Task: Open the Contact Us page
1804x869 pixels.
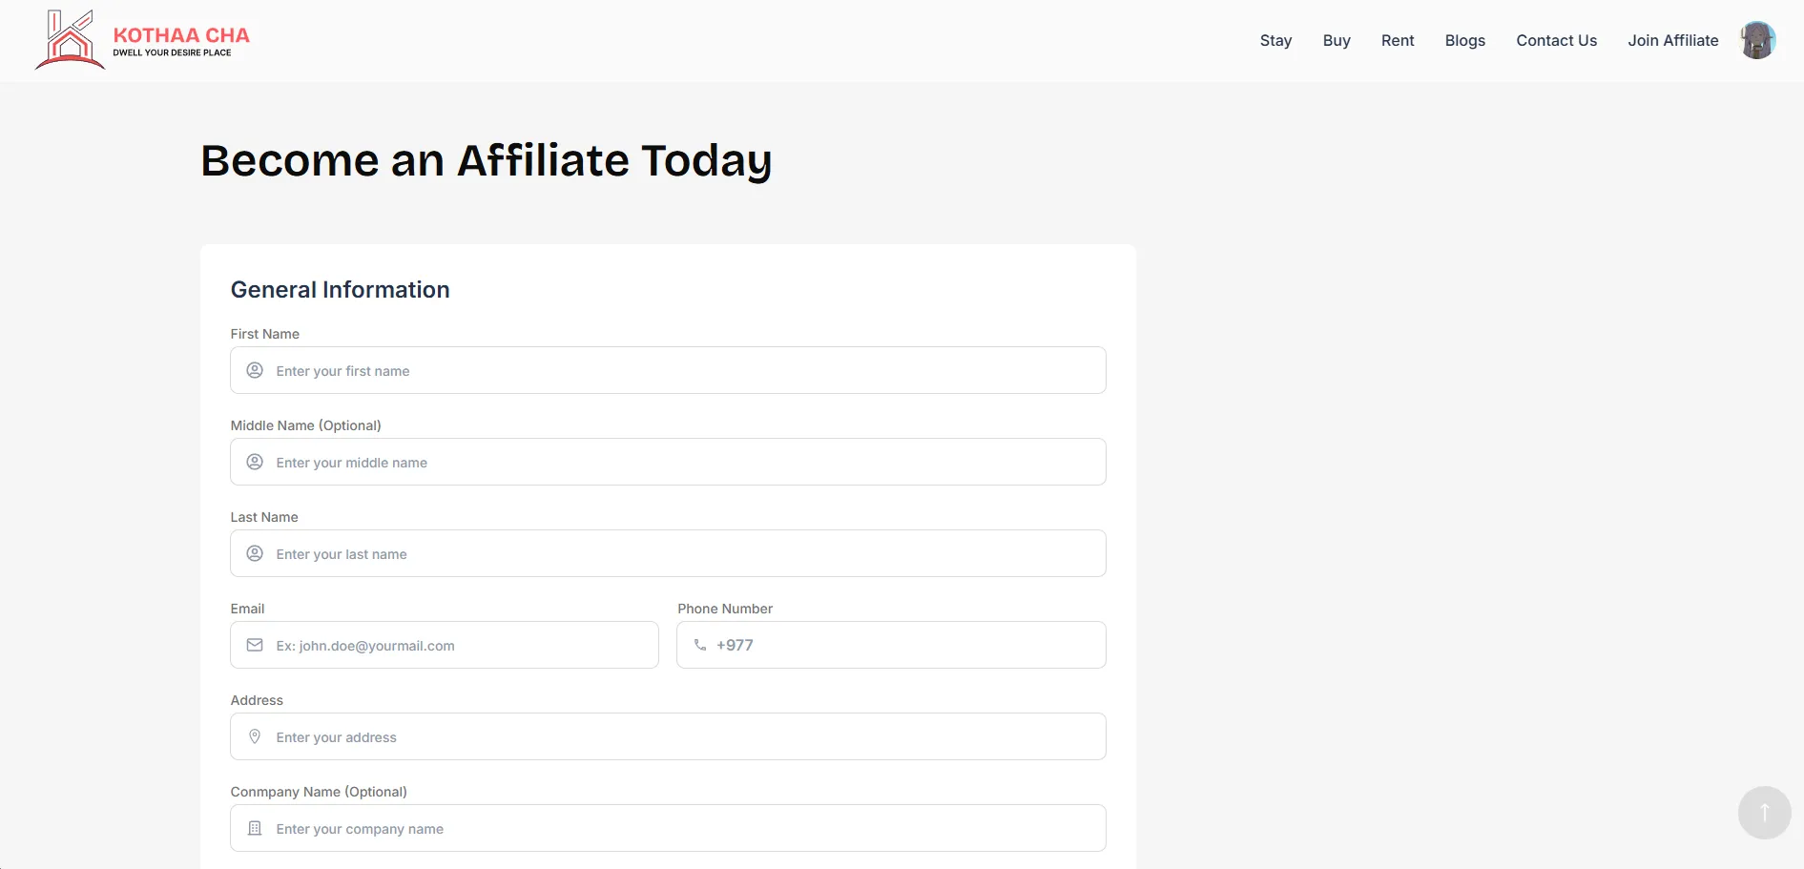Action: click(x=1557, y=40)
